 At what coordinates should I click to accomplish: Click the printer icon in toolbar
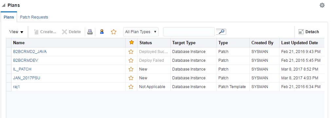[x=90, y=32]
